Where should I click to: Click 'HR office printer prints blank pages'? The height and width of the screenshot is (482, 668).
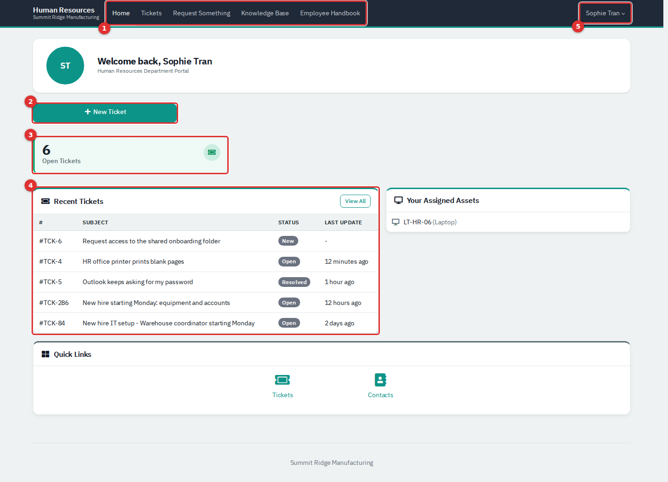pyautogui.click(x=133, y=261)
